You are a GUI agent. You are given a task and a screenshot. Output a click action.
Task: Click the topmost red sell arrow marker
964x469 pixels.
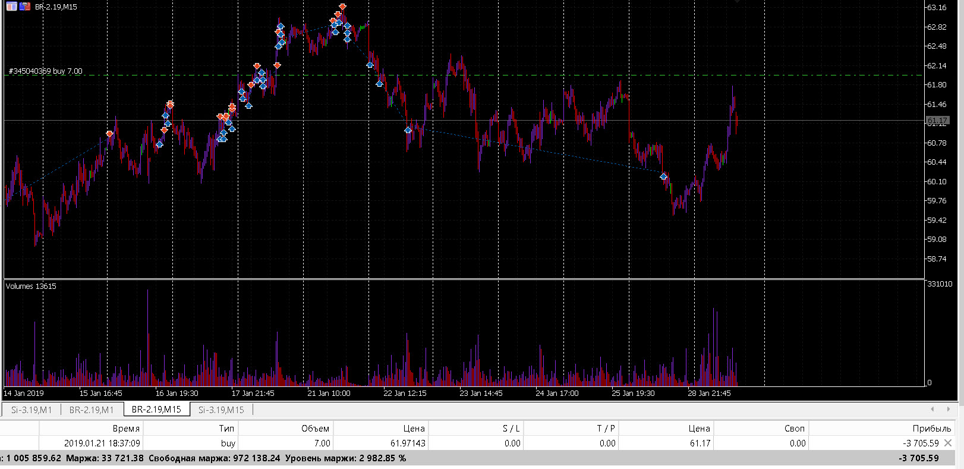342,8
